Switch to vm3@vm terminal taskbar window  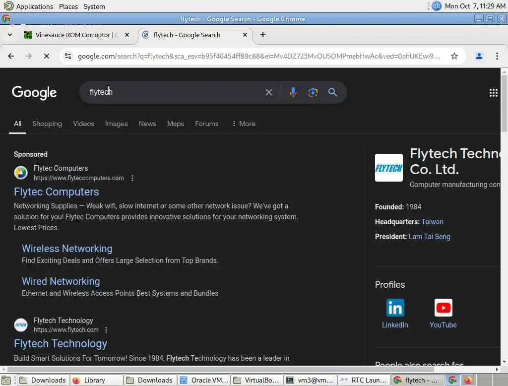coord(311,380)
